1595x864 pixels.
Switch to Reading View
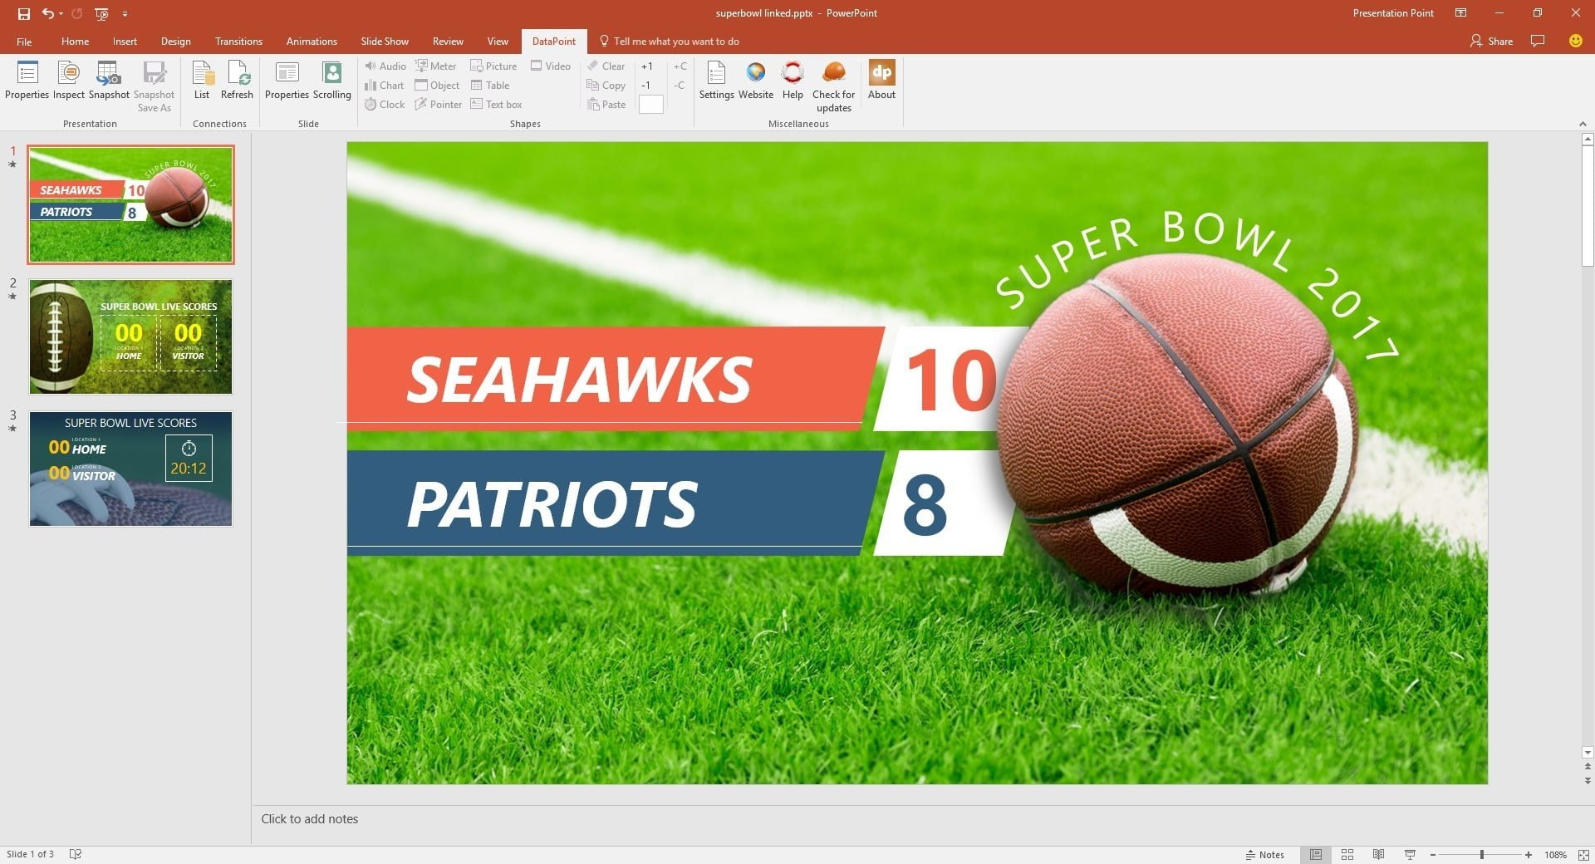1378,855
